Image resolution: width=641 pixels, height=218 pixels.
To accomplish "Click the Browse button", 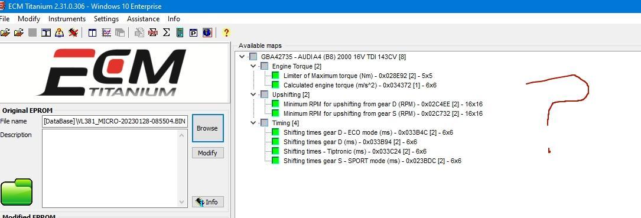I will point(208,128).
